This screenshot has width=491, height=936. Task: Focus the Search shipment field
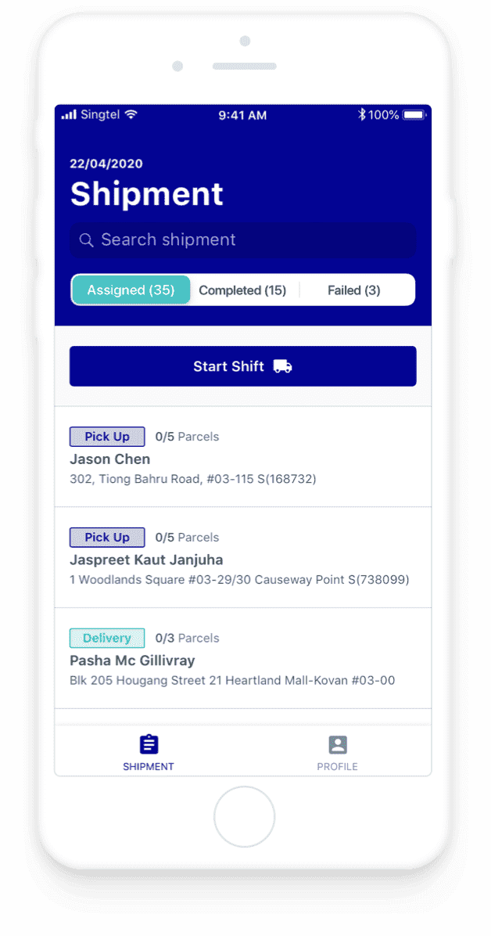243,240
